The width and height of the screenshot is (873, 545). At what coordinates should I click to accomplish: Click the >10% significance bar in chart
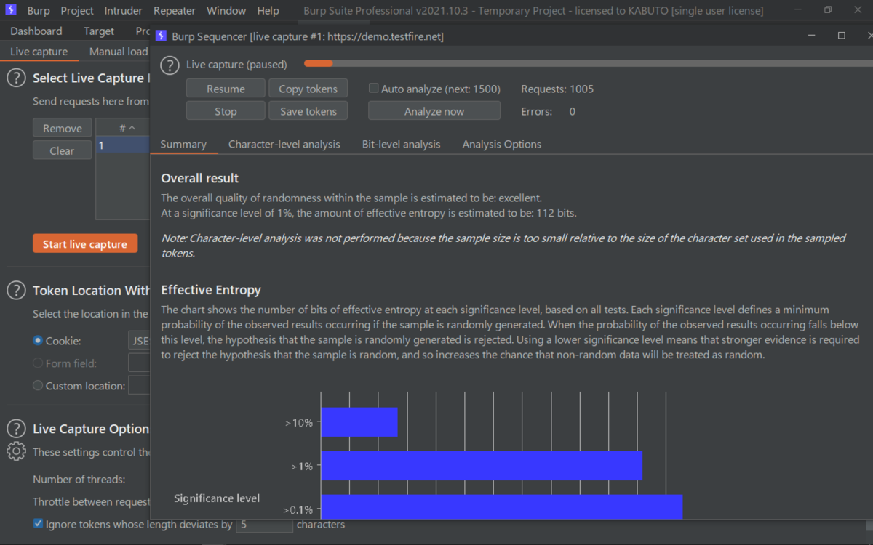(359, 422)
